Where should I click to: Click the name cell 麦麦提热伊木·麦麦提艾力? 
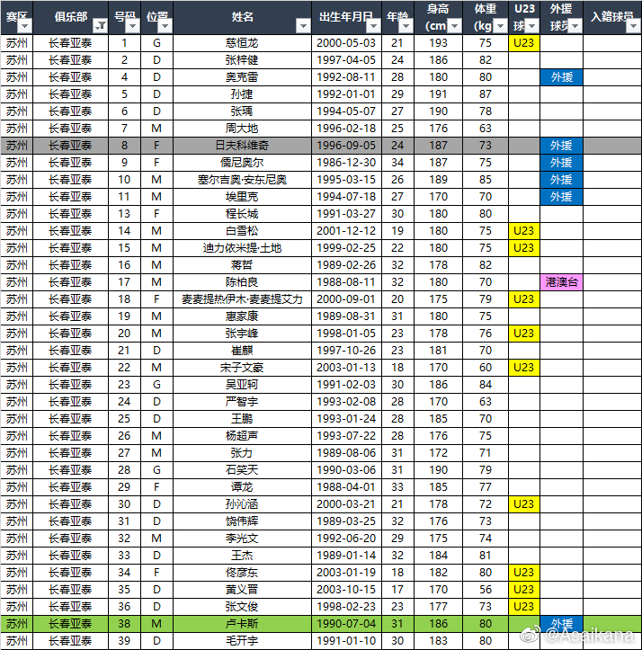[242, 299]
